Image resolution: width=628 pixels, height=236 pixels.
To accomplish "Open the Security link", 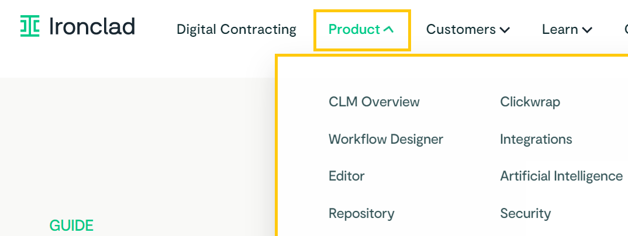I will click(x=525, y=214).
